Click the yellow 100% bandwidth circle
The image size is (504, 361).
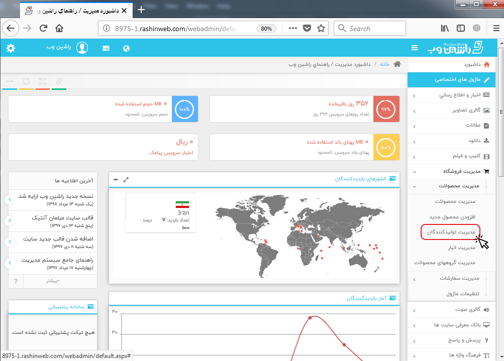pyautogui.click(x=386, y=148)
